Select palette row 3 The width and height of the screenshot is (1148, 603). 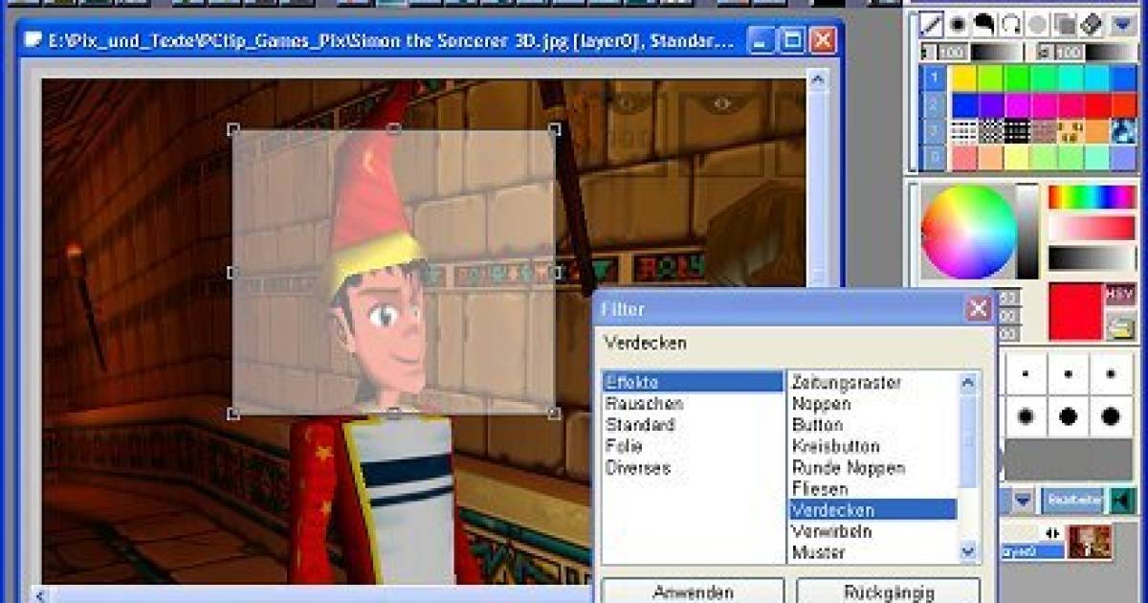tap(935, 131)
